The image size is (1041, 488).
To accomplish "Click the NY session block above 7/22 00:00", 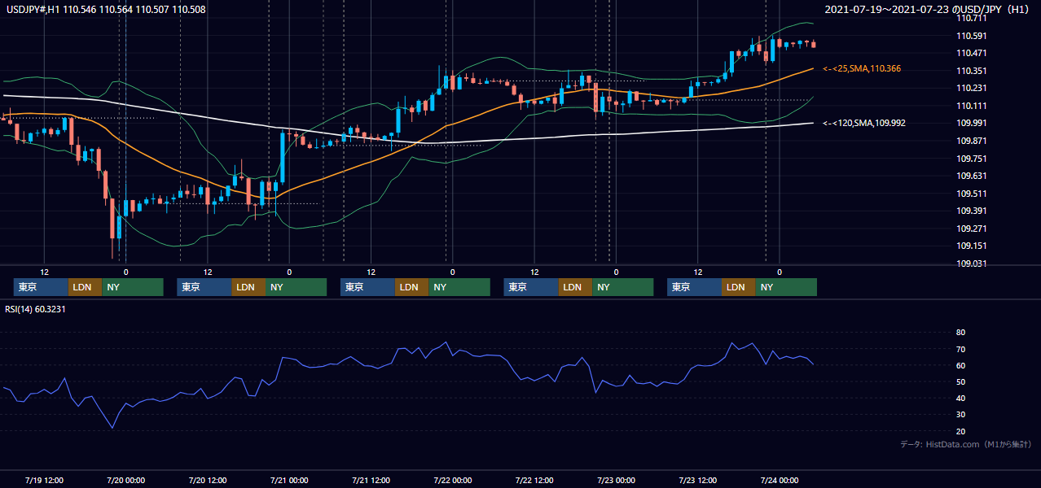I will pyautogui.click(x=459, y=287).
